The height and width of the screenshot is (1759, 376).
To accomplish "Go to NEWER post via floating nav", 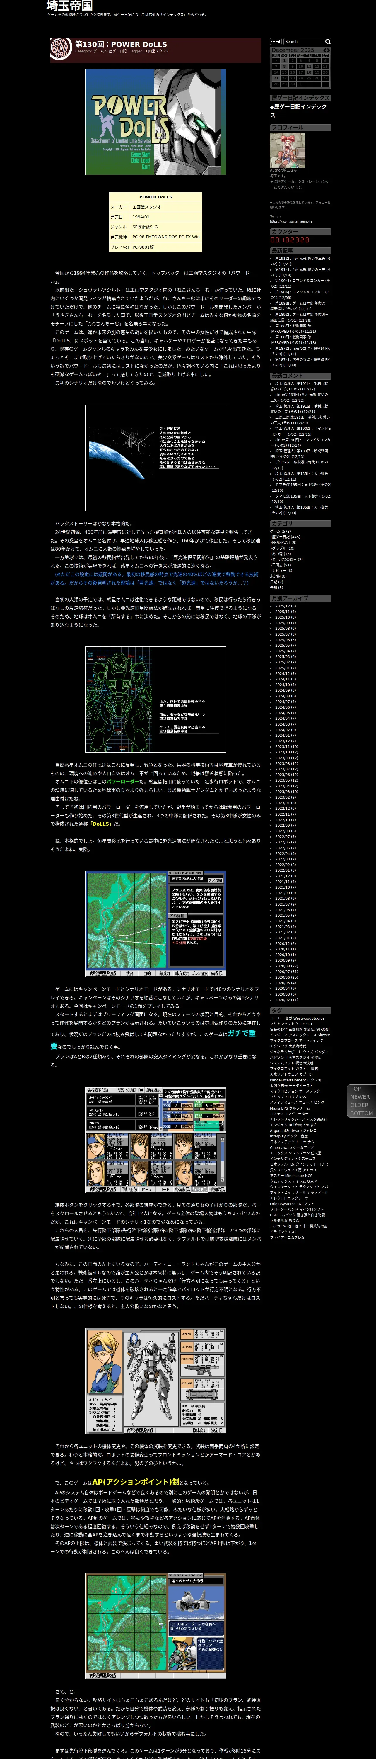I will click(361, 1097).
